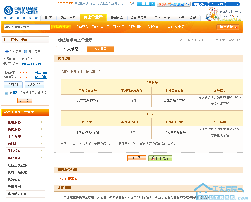Open the 充值缴费 orange bar link
Image resolution: width=251 pixels, height=202 pixels.
pyautogui.click(x=82, y=27)
